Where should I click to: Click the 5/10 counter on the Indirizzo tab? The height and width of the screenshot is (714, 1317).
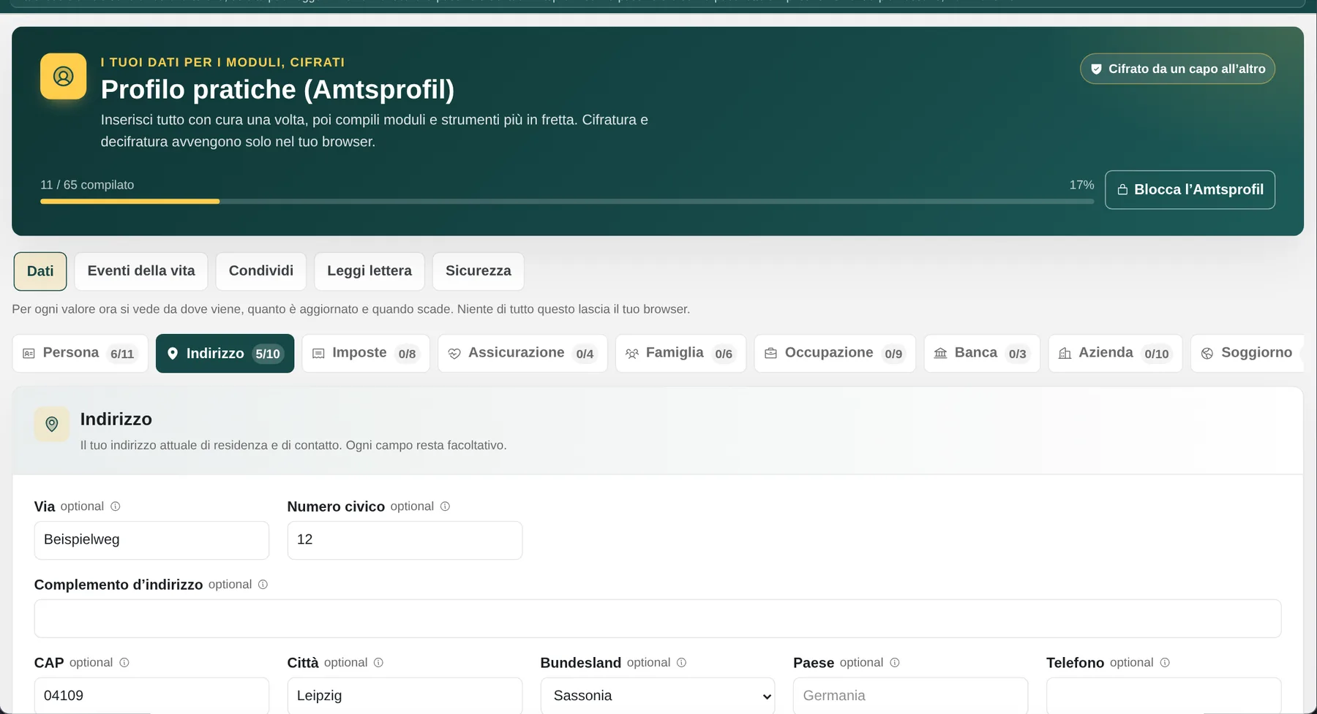(268, 354)
